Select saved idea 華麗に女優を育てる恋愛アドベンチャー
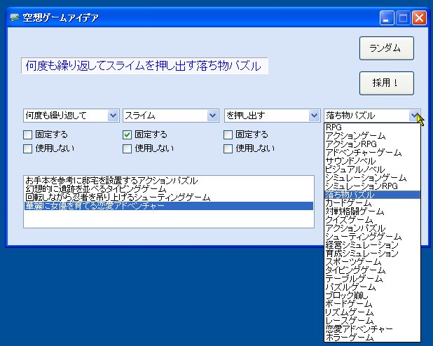 [169, 206]
